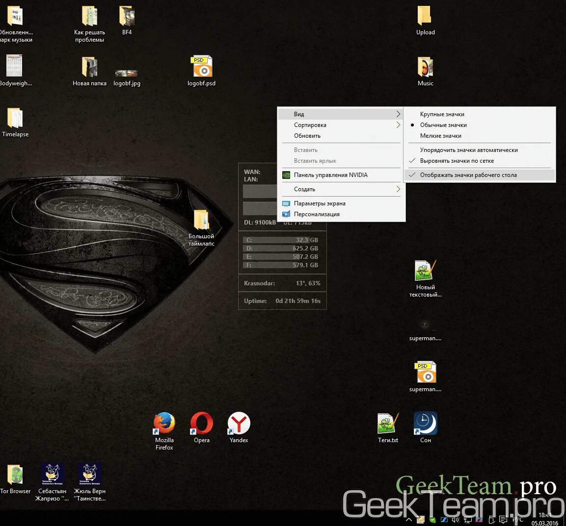Select the superman PSD file icon
The image size is (566, 526).
pyautogui.click(x=425, y=377)
